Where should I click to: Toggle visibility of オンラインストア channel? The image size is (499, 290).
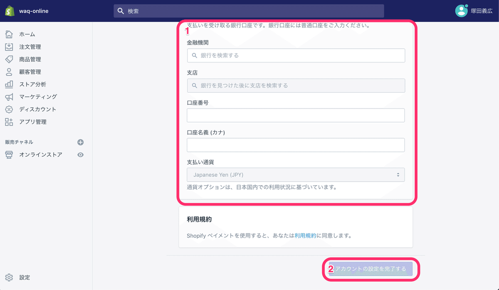coord(81,154)
